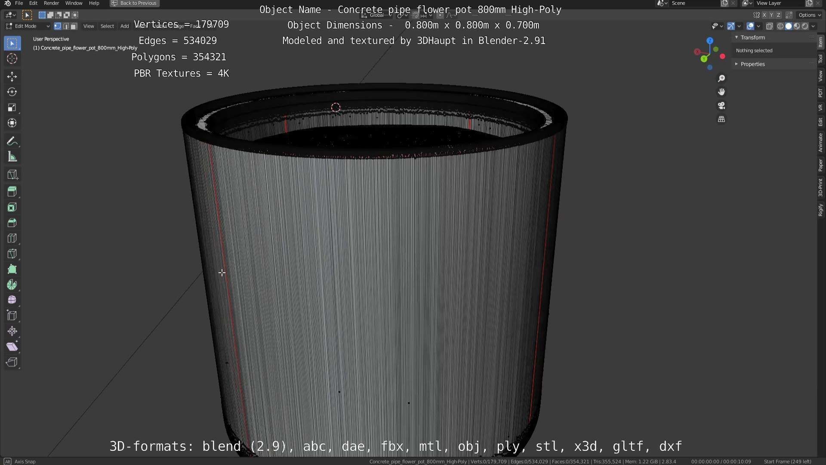This screenshot has width=826, height=465.
Task: Activate the Shrink/Fatten tool
Action: click(12, 331)
